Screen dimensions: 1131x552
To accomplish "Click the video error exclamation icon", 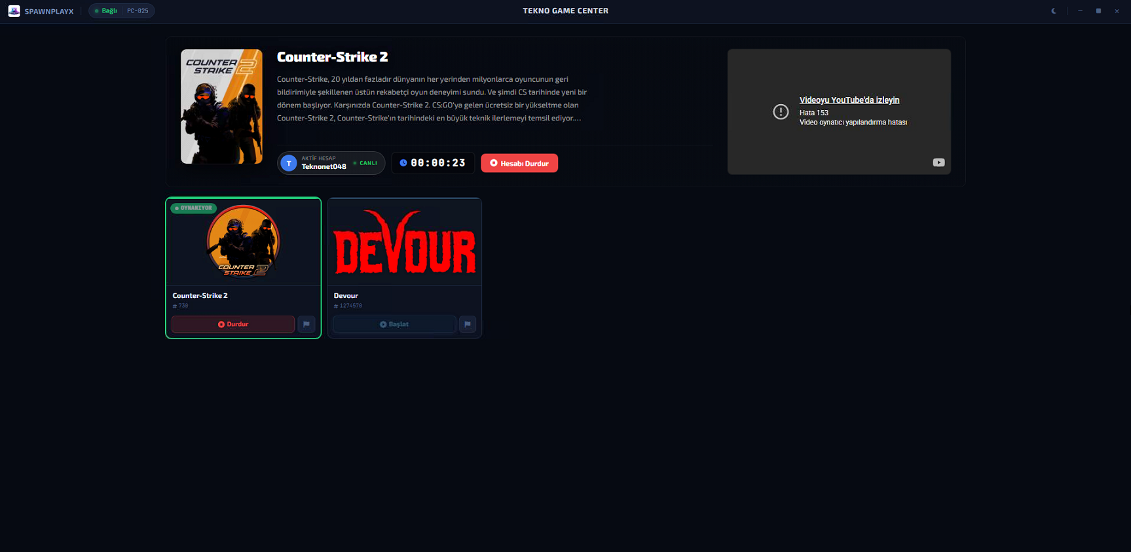I will click(x=781, y=111).
